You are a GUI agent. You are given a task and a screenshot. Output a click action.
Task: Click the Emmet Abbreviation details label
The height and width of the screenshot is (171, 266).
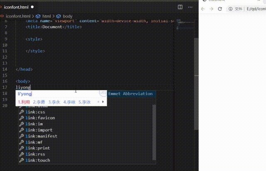pos(130,94)
